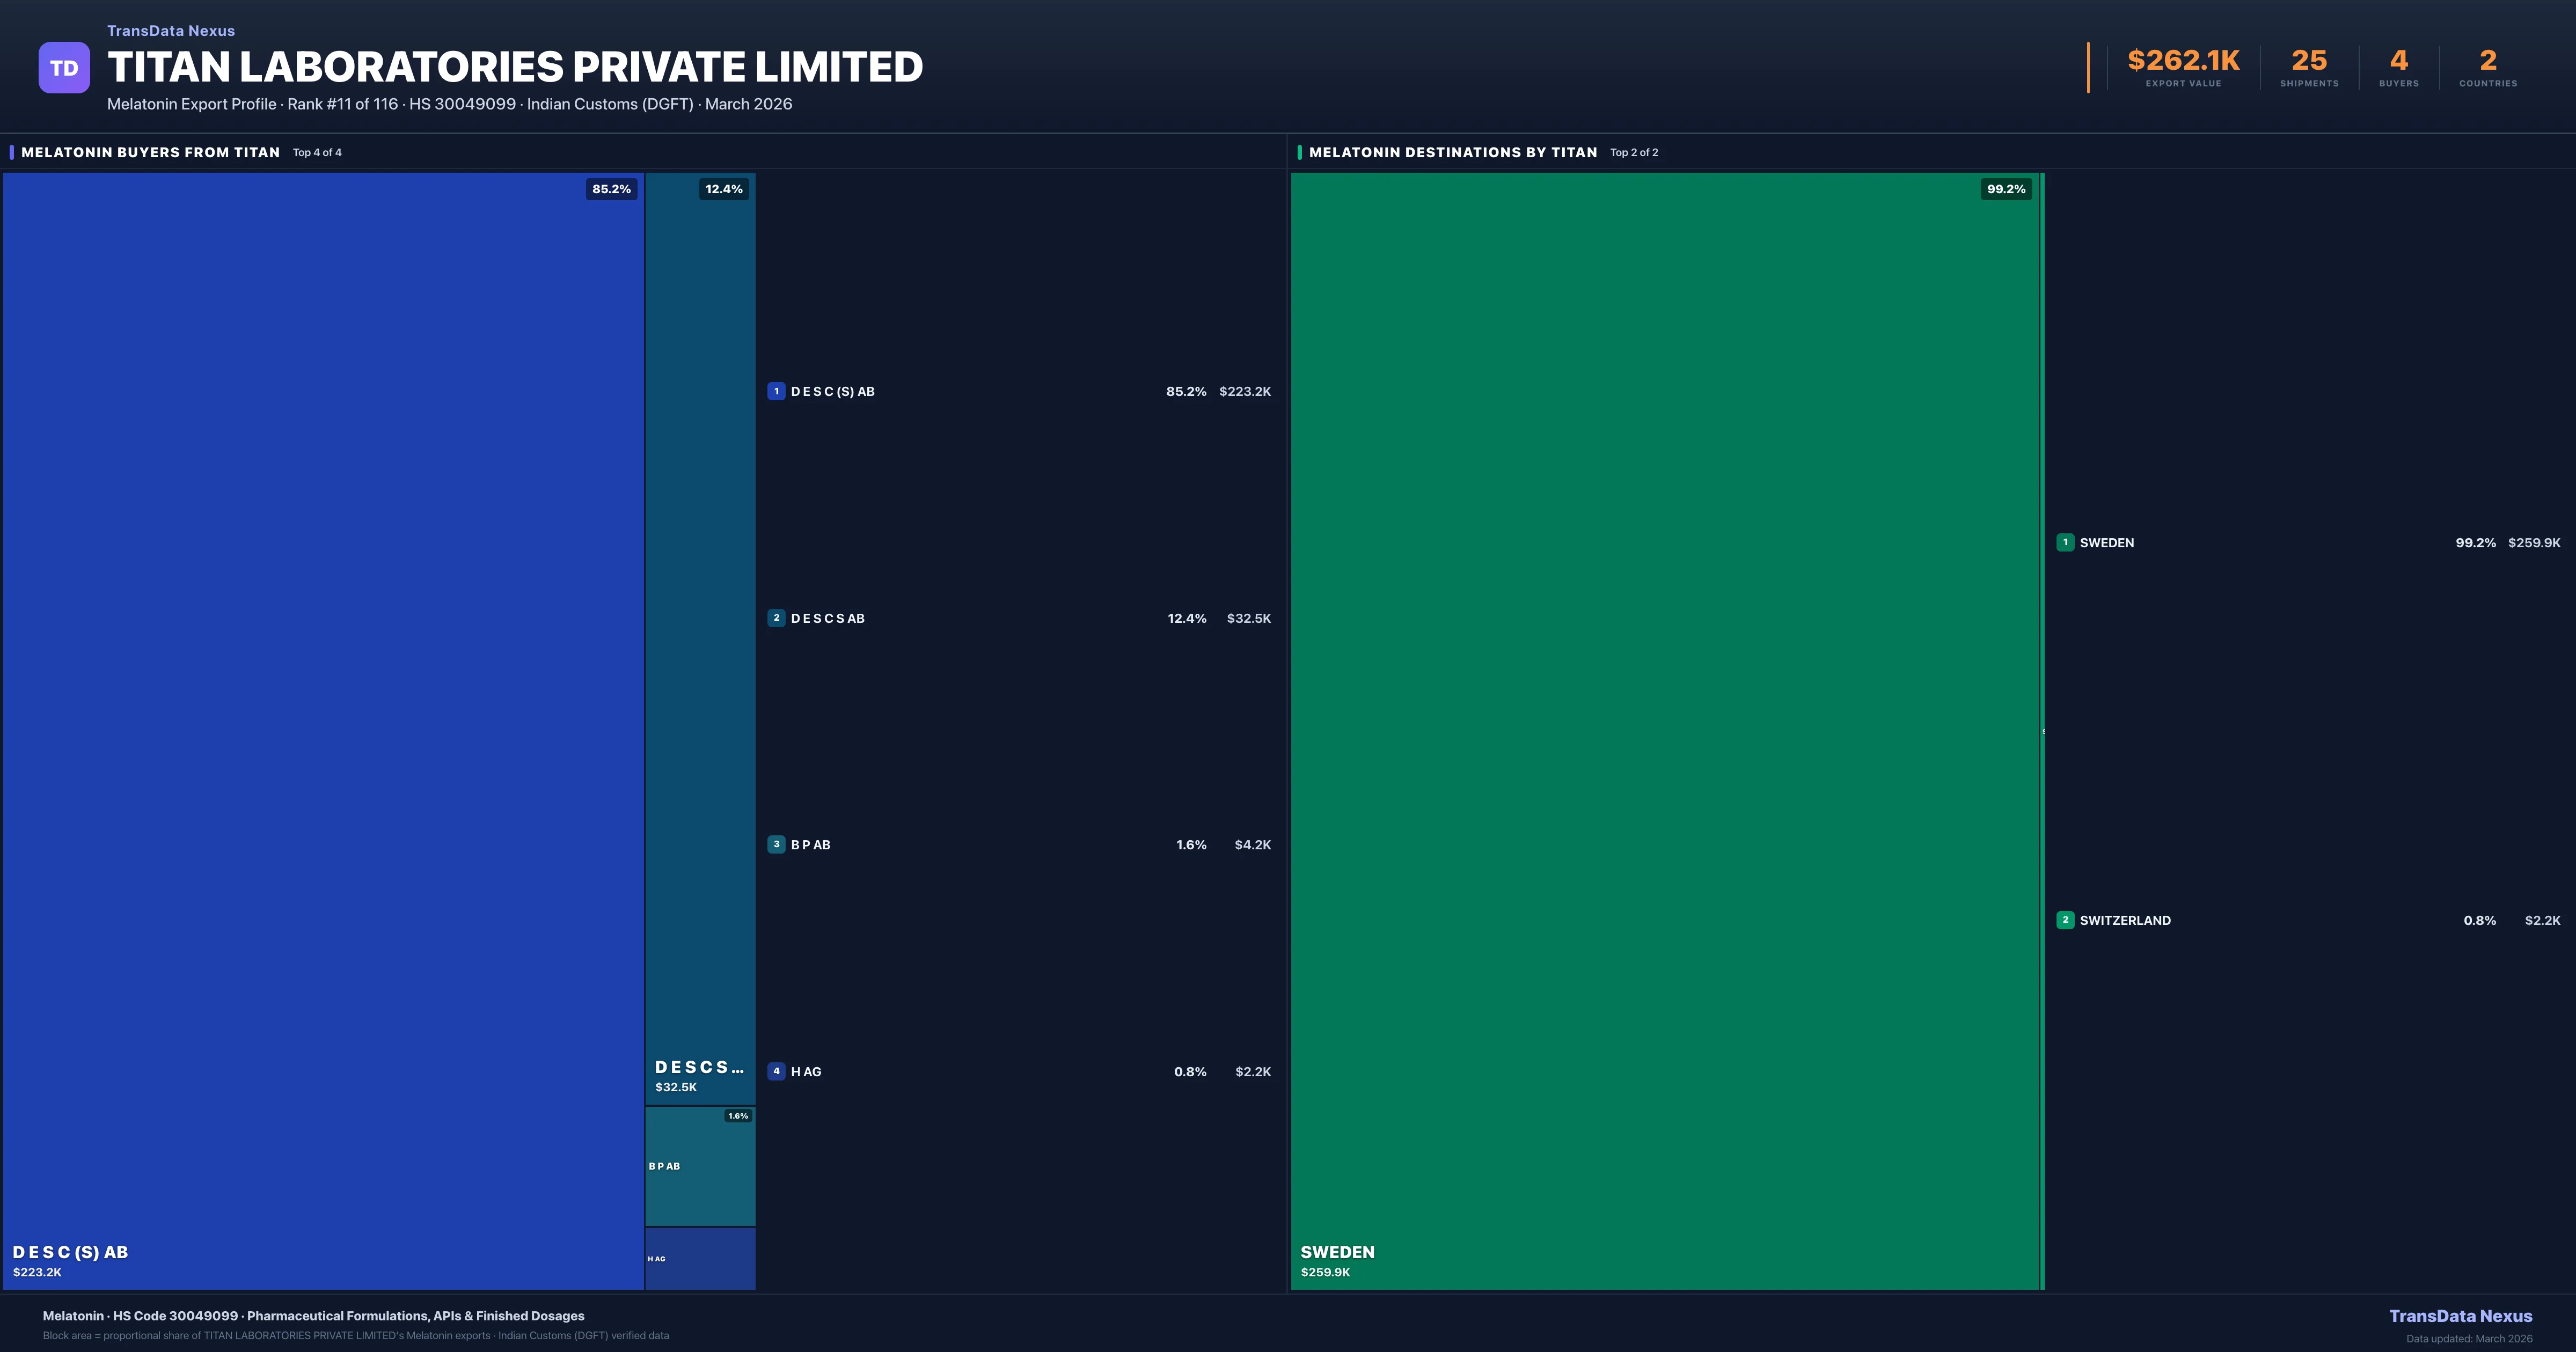Switch to the Melatonin Destinations By Titan section

click(1452, 152)
